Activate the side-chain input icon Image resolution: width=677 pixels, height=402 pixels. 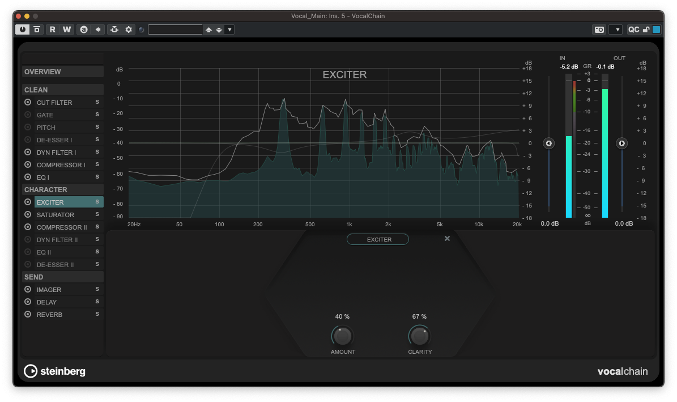coord(114,29)
